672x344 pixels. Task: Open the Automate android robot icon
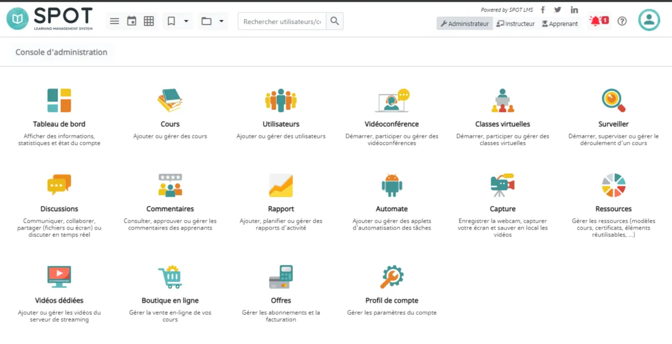pos(391,185)
